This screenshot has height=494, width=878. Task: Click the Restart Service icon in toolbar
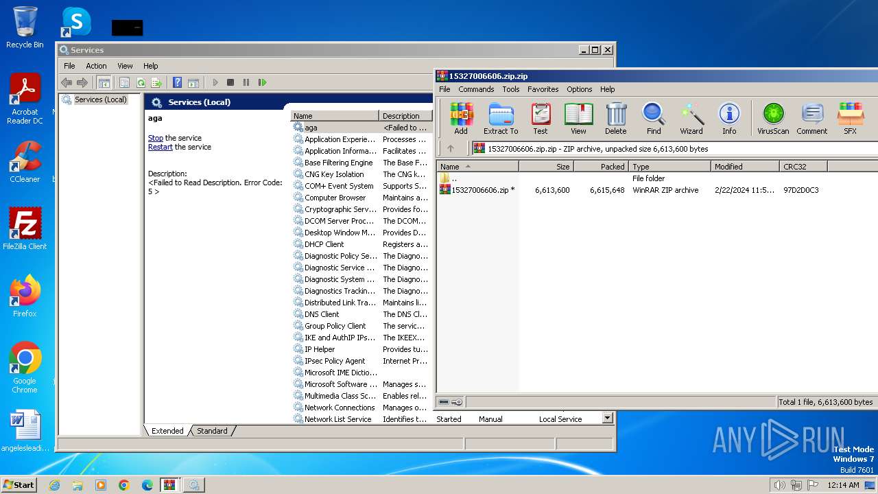tap(262, 82)
